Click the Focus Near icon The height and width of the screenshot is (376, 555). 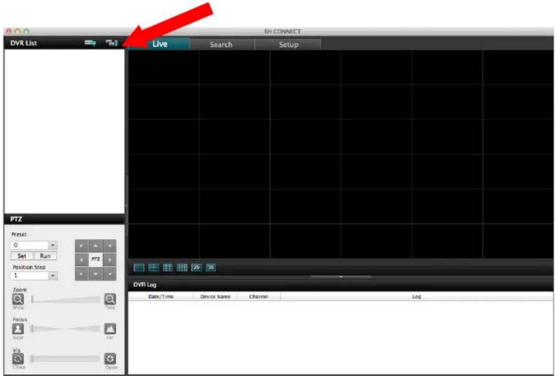pos(18,329)
